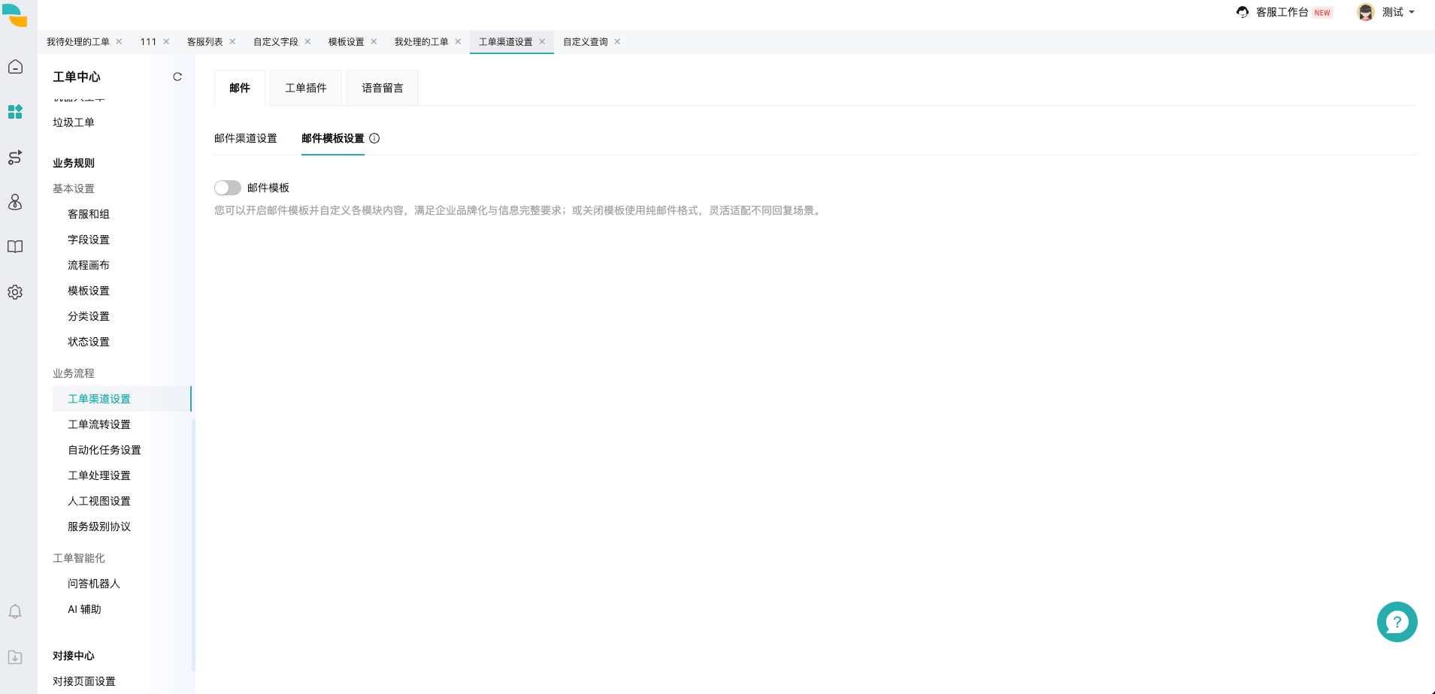Click info icon beside 邮件模板设置
1435x694 pixels.
(x=374, y=138)
